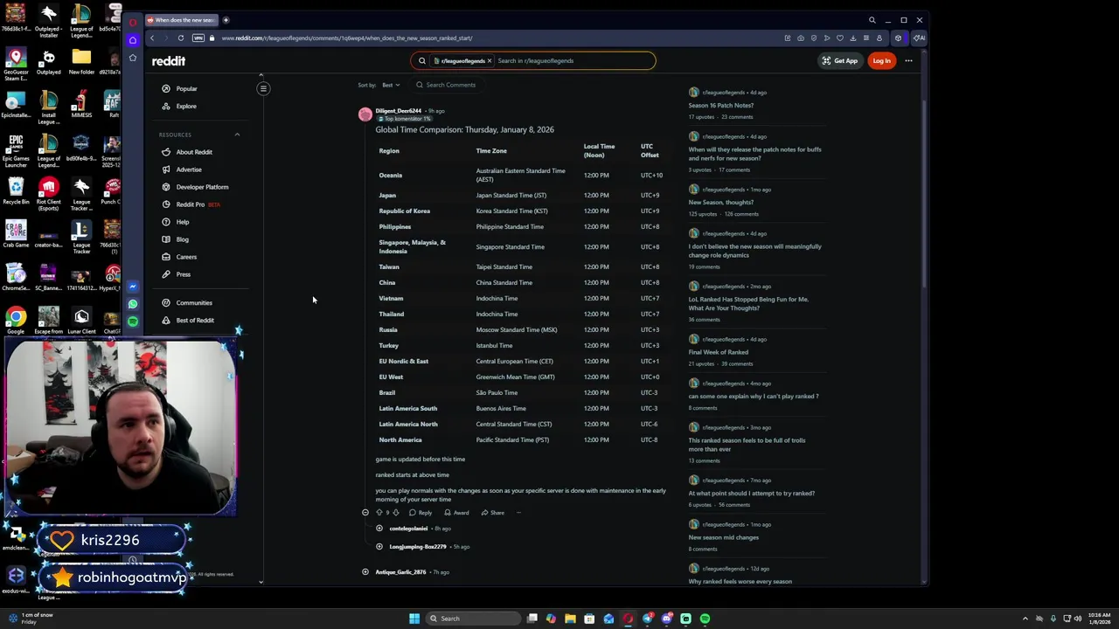Expand Antique_Garlic_2876 comment
The height and width of the screenshot is (629, 1119).
point(365,572)
